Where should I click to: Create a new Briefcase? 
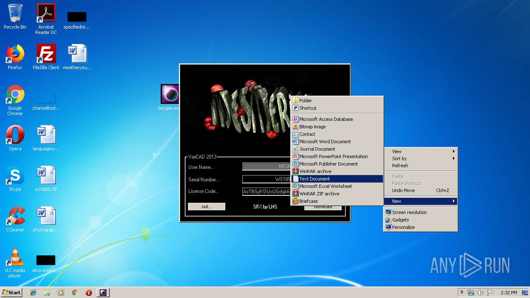point(337,201)
